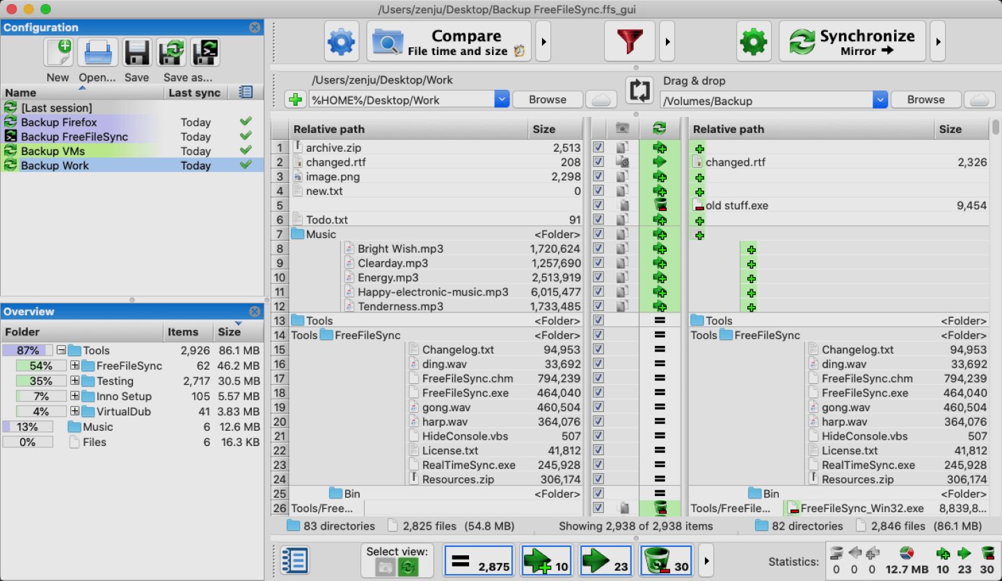Image resolution: width=1002 pixels, height=581 pixels.
Task: Open synchronization settings gear icon
Action: coord(754,40)
